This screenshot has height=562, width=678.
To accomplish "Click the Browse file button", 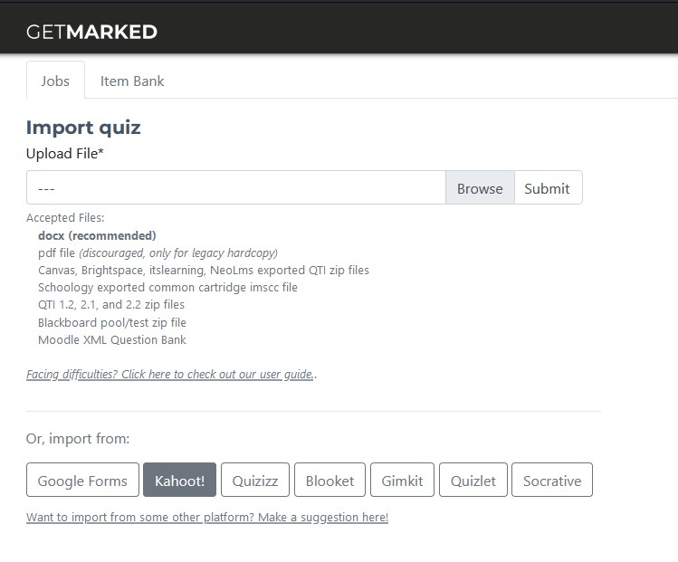I will (x=480, y=188).
